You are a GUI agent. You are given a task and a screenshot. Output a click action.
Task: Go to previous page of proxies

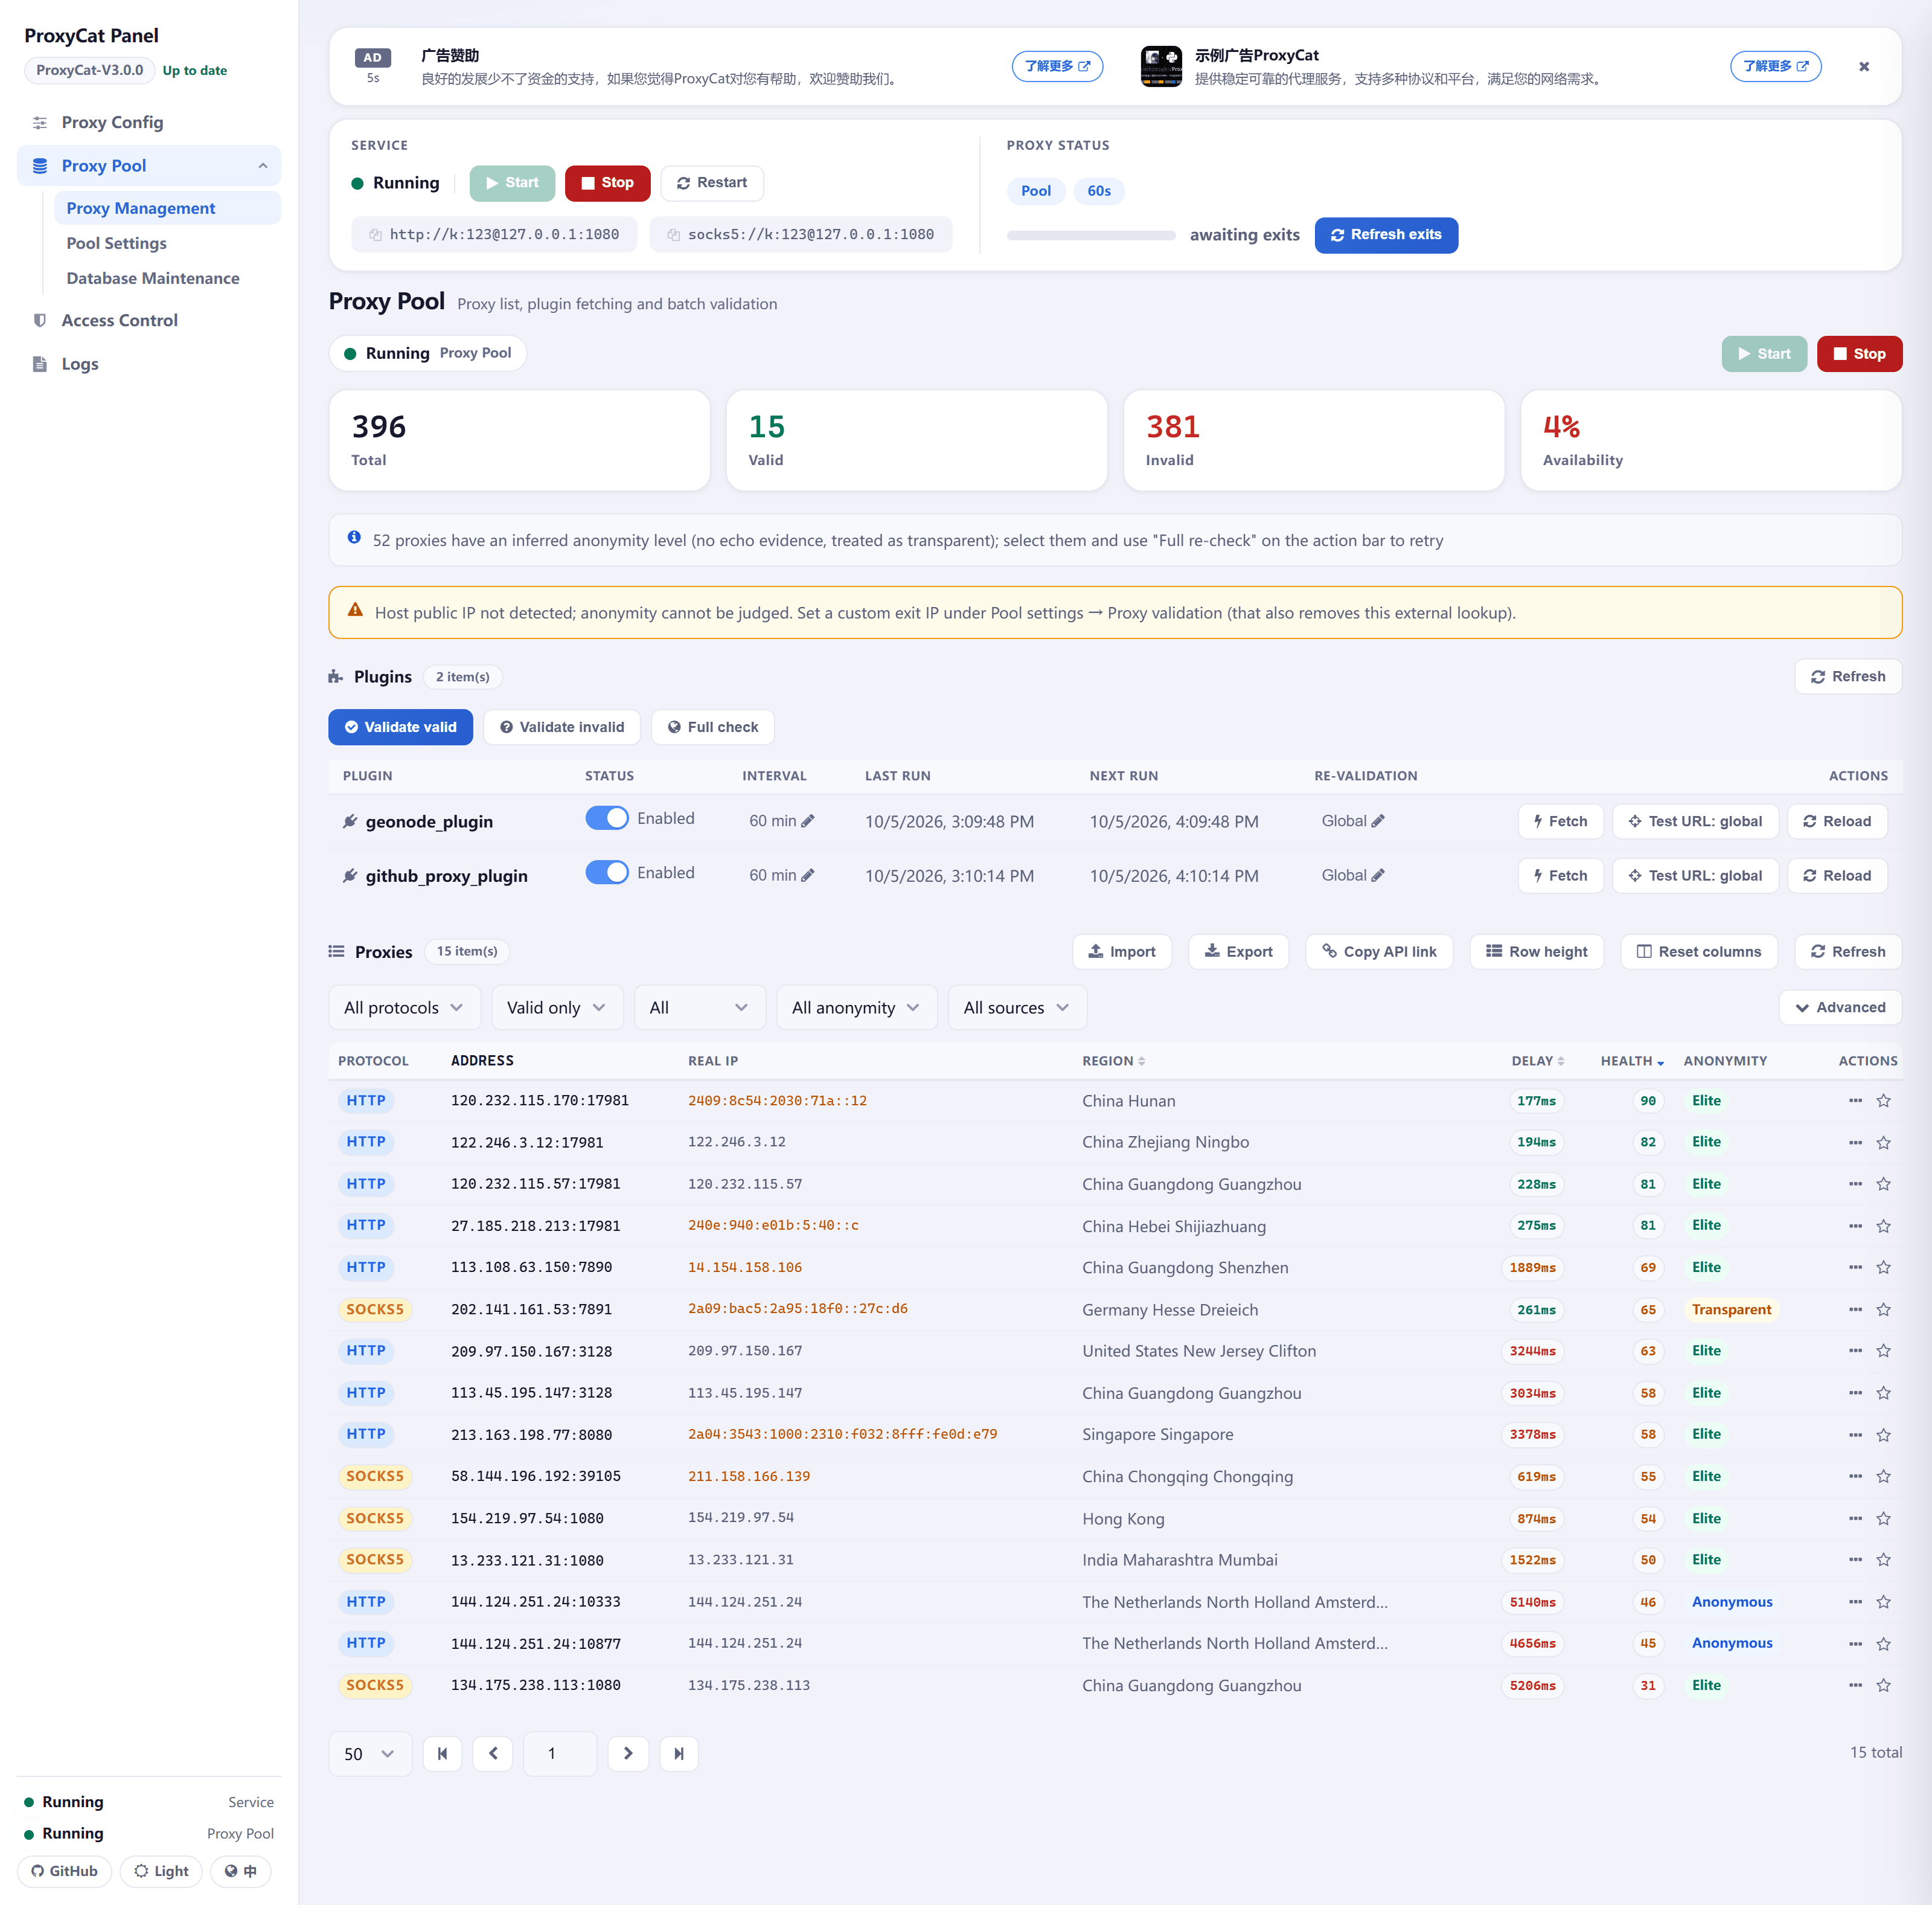(493, 1754)
